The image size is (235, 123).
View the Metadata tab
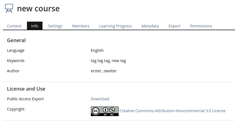click(x=150, y=26)
